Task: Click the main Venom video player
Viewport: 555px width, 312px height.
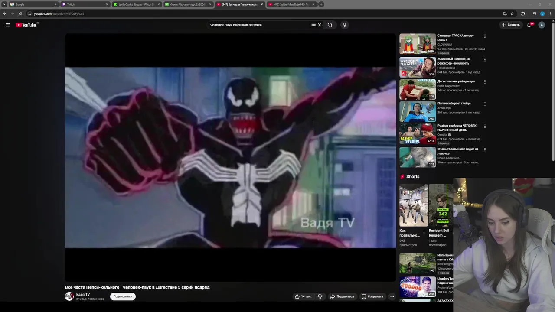Action: (230, 157)
